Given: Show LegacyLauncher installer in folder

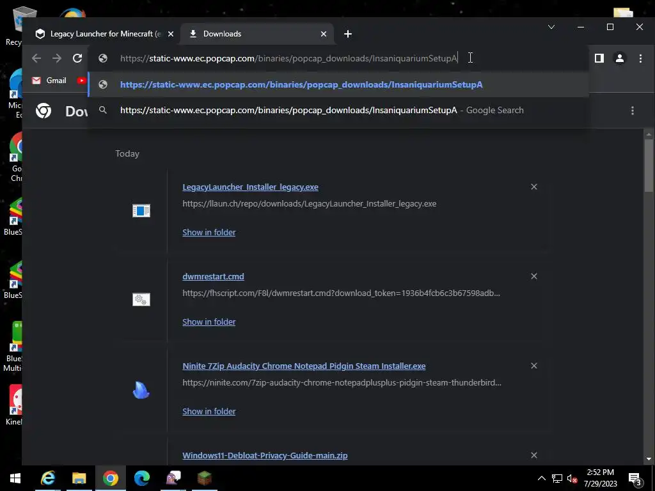Looking at the screenshot, I should [209, 232].
